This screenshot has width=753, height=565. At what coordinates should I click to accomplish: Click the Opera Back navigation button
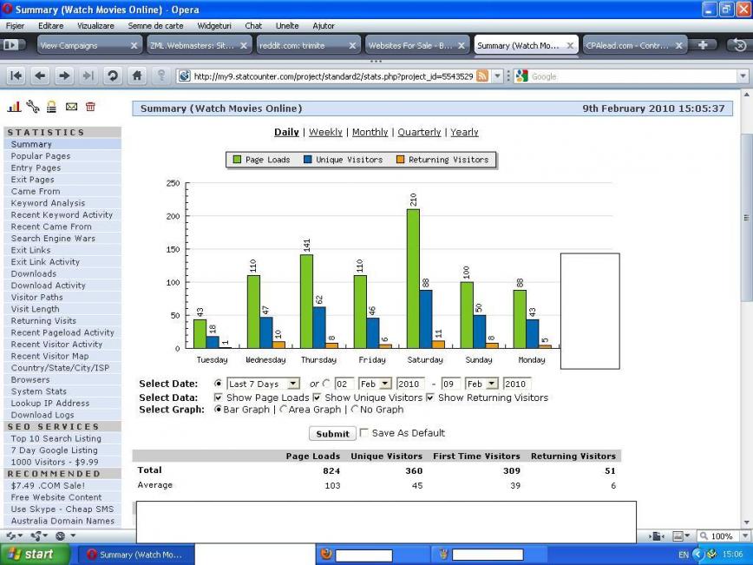40,76
